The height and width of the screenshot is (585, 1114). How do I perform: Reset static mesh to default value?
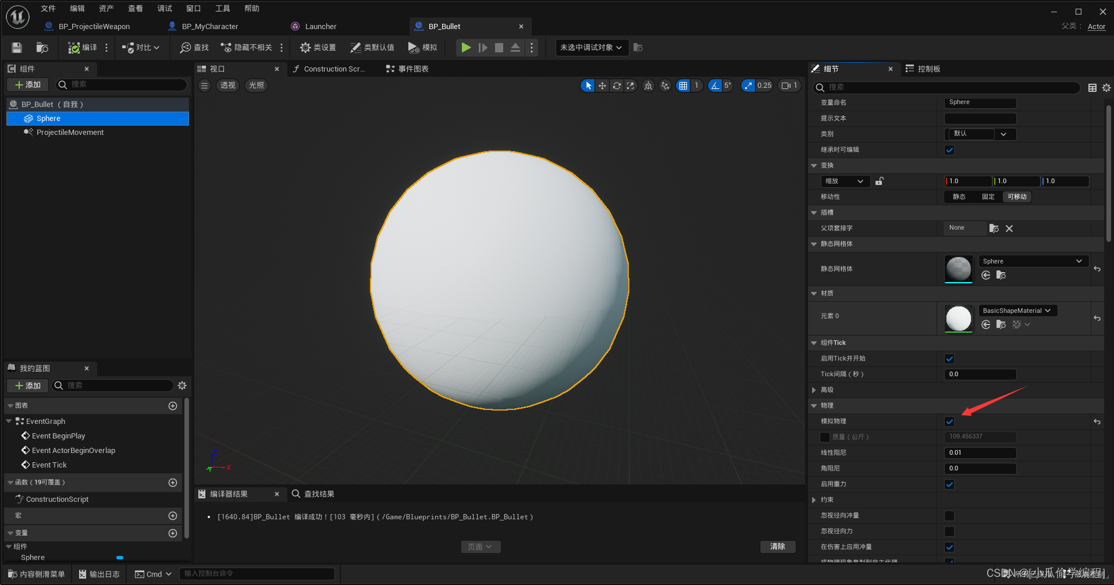tap(1097, 269)
